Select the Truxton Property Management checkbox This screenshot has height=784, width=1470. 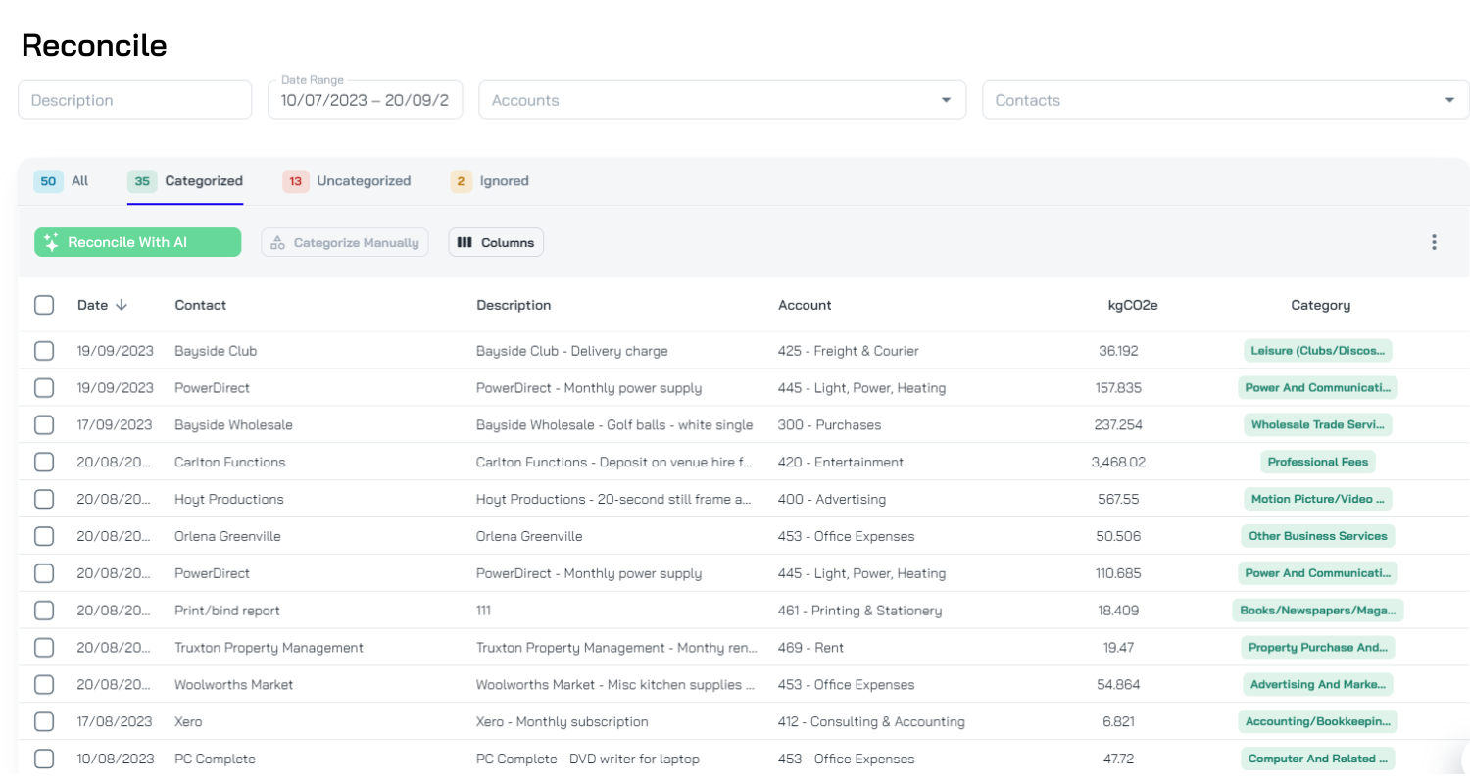(x=44, y=647)
